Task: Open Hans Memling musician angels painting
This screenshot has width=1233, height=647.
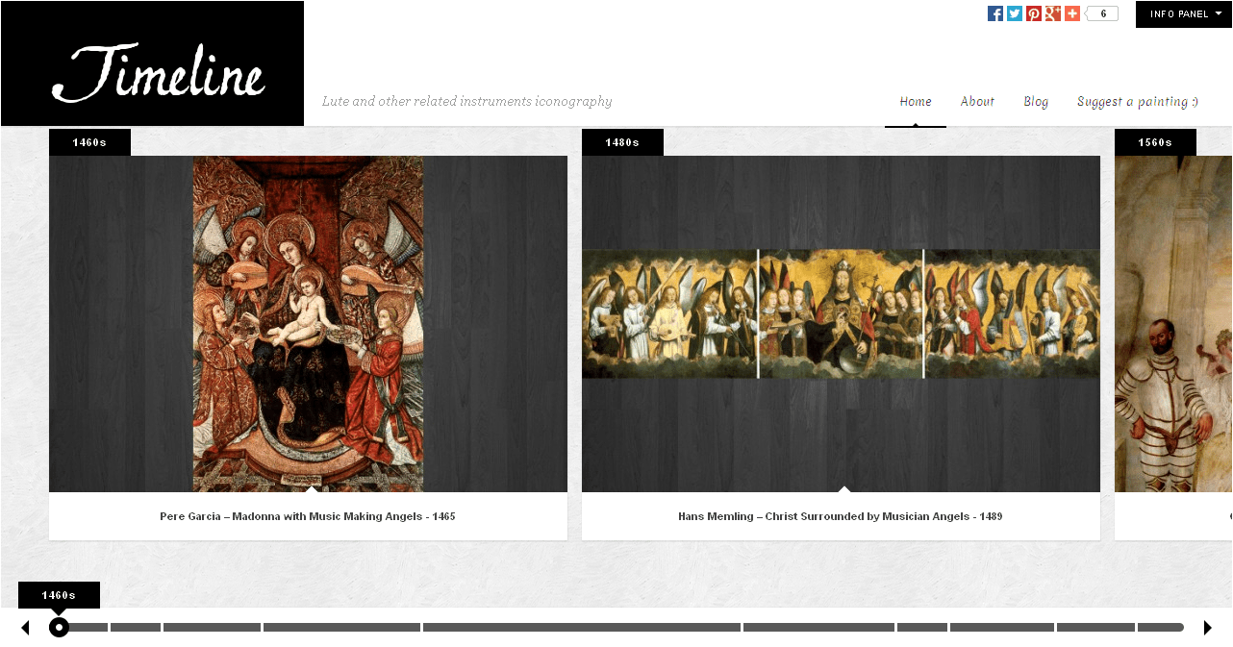Action: (841, 313)
